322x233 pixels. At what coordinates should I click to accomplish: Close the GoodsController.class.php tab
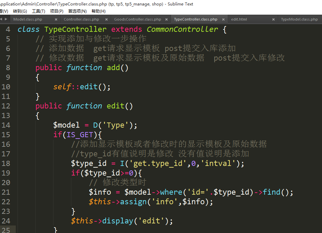(166, 20)
